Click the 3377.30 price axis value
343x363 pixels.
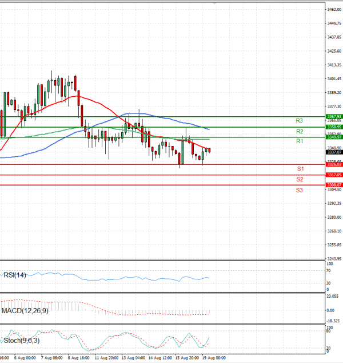click(x=334, y=106)
